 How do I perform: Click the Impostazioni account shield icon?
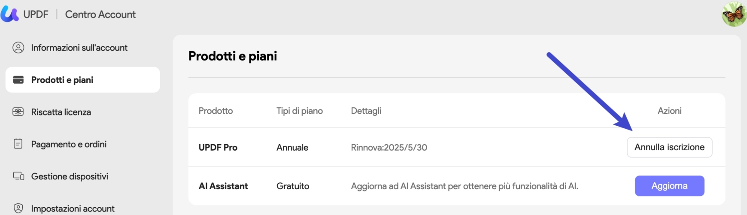pos(18,208)
